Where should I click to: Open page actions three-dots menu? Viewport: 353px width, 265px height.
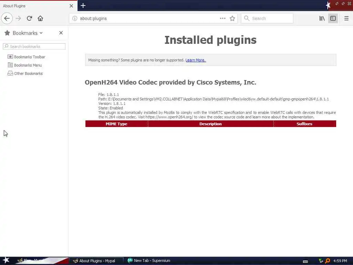[x=223, y=18]
